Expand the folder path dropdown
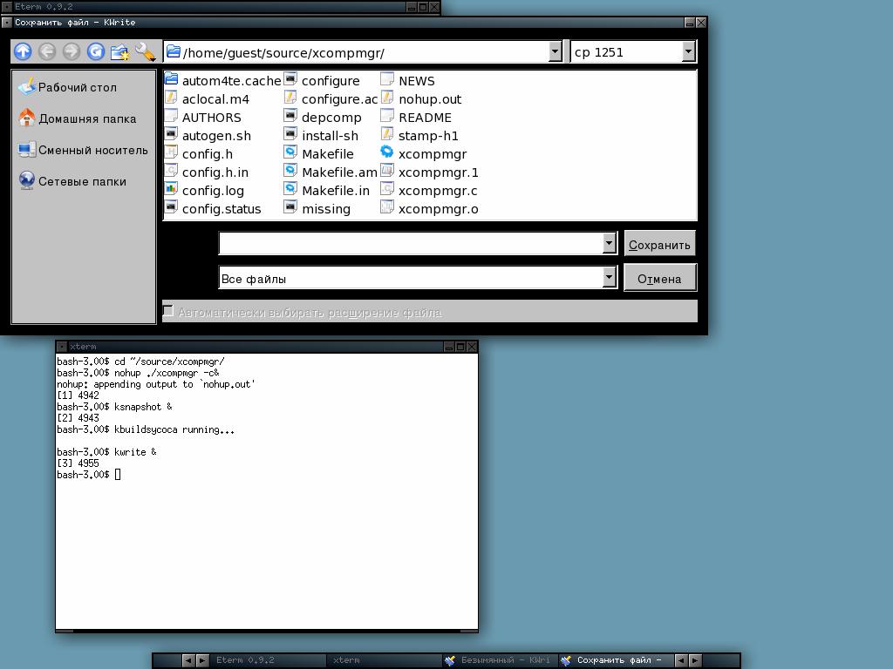Viewport: 893px width, 669px height. tap(556, 52)
